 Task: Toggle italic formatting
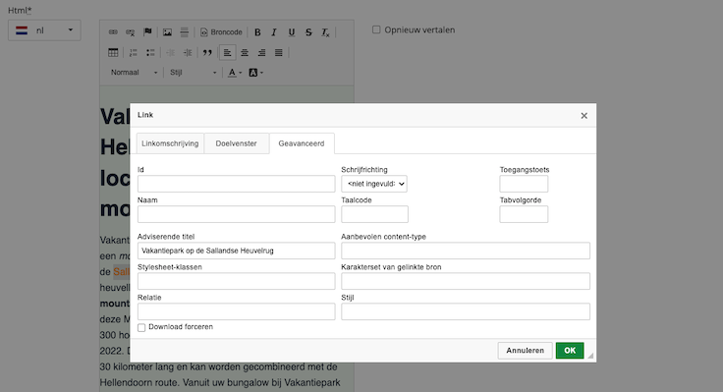click(274, 32)
